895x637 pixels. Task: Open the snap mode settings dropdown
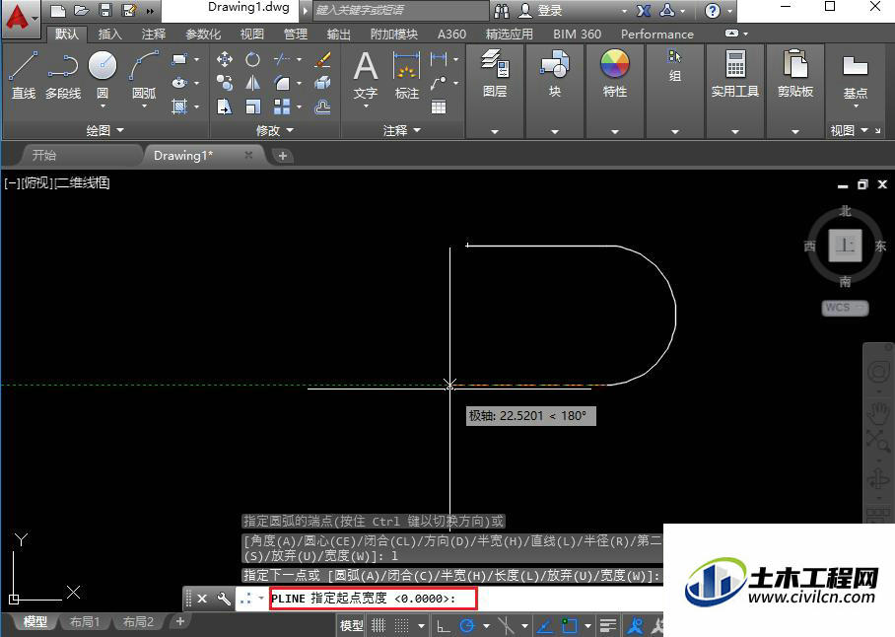[x=421, y=626]
